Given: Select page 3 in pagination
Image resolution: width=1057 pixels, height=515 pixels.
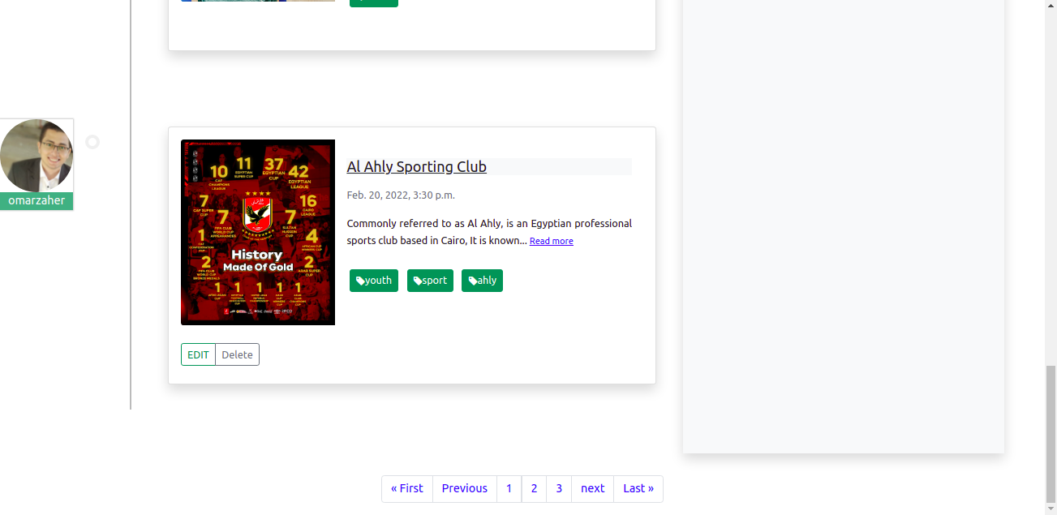Looking at the screenshot, I should click(x=559, y=488).
